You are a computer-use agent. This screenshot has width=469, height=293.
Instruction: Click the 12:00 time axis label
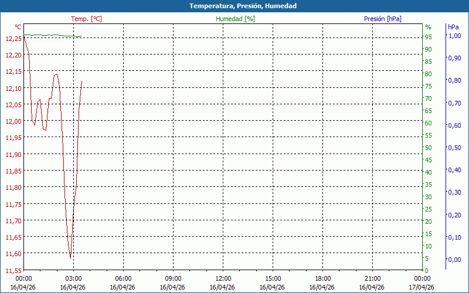[223, 278]
